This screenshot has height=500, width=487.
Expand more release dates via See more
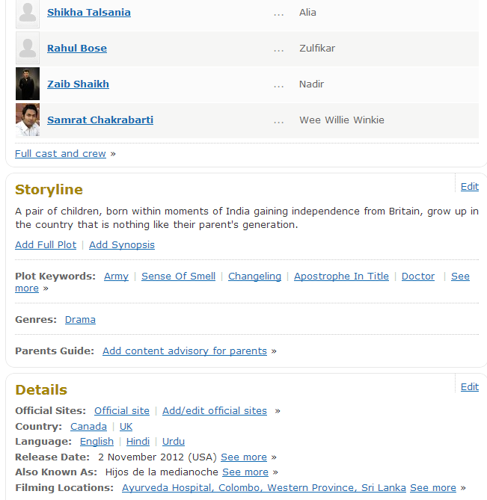coord(244,457)
